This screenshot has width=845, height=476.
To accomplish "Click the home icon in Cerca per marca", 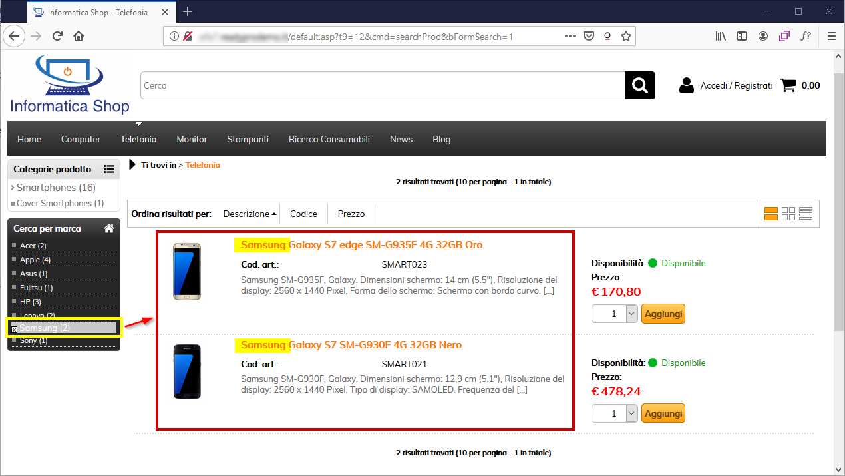I will (109, 228).
